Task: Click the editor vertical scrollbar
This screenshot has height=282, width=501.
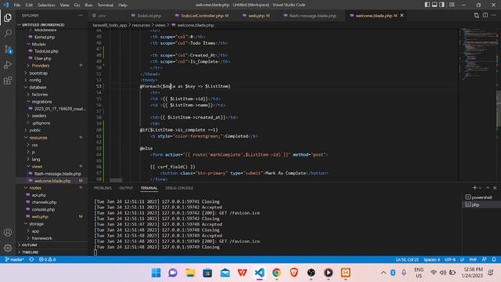Action: pos(499,109)
